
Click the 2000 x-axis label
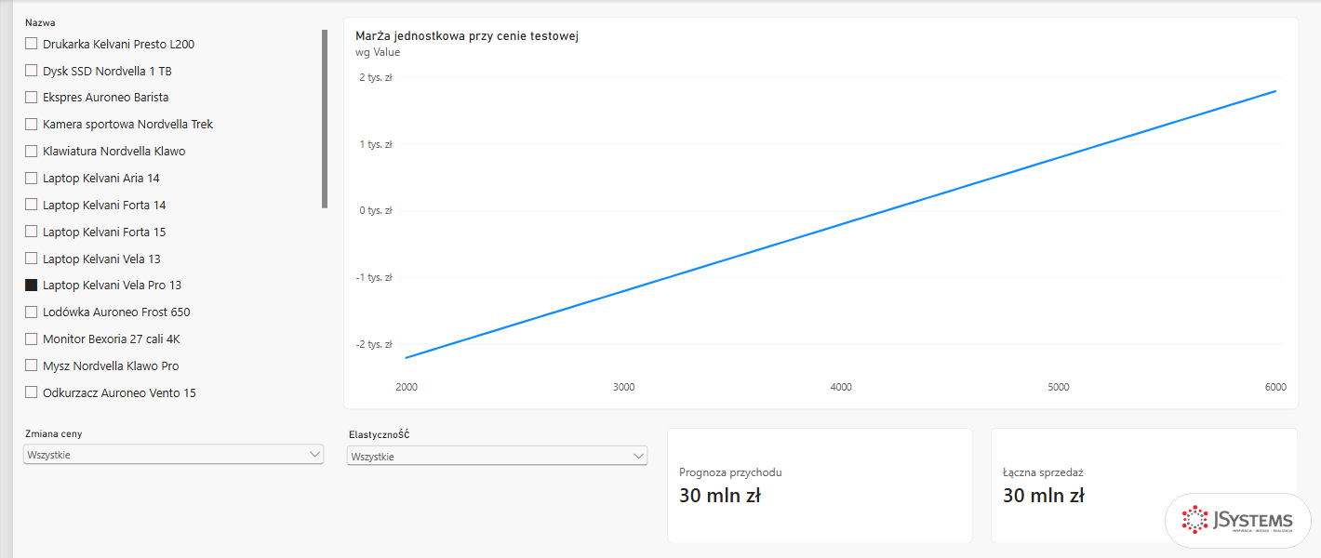click(x=407, y=387)
